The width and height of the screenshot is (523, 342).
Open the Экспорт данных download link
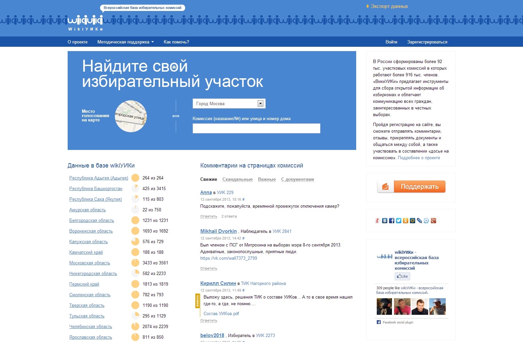coord(389,6)
